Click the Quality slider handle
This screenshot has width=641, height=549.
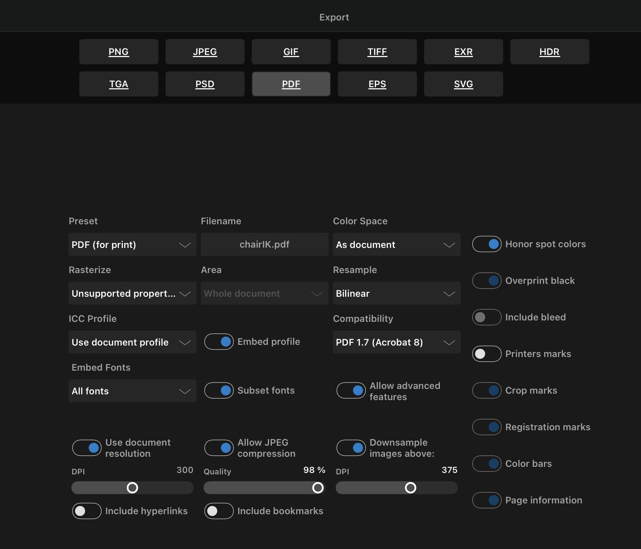click(318, 488)
